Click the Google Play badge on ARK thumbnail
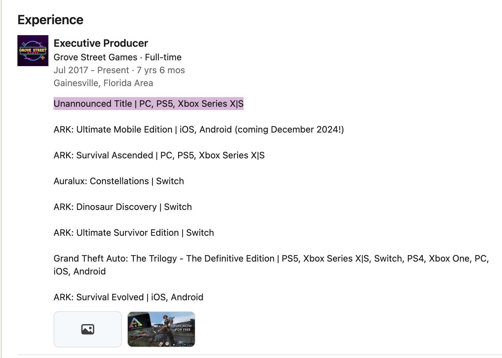 click(189, 344)
